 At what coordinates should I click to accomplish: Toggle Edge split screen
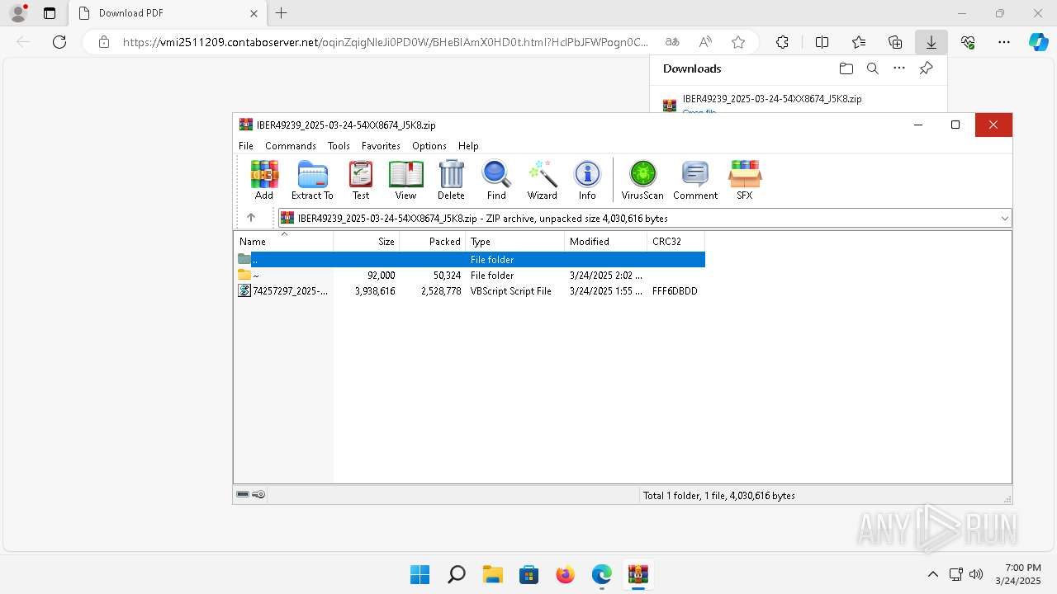(822, 42)
